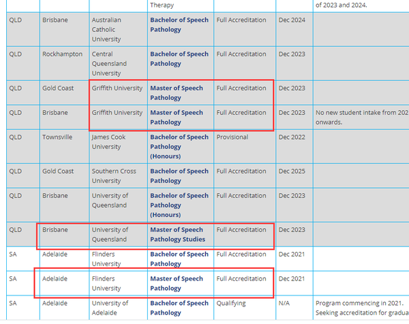Open Griffith Brisbane Master of Speech Pathology link
This screenshot has width=409, height=324.
coord(177,118)
